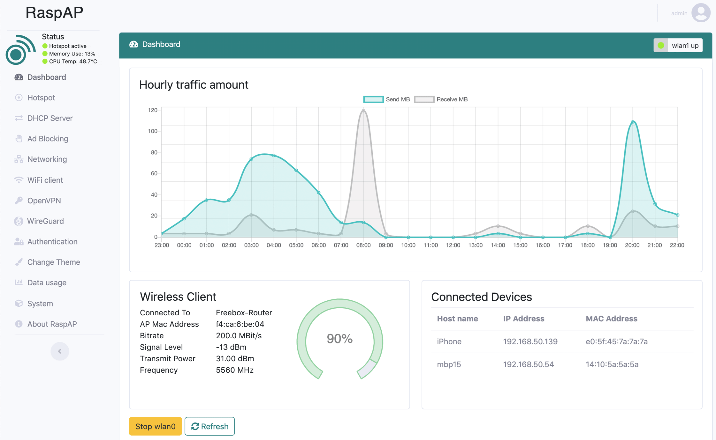Viewport: 716px width, 440px height.
Task: Click the 90% signal strength gauge
Action: (339, 339)
